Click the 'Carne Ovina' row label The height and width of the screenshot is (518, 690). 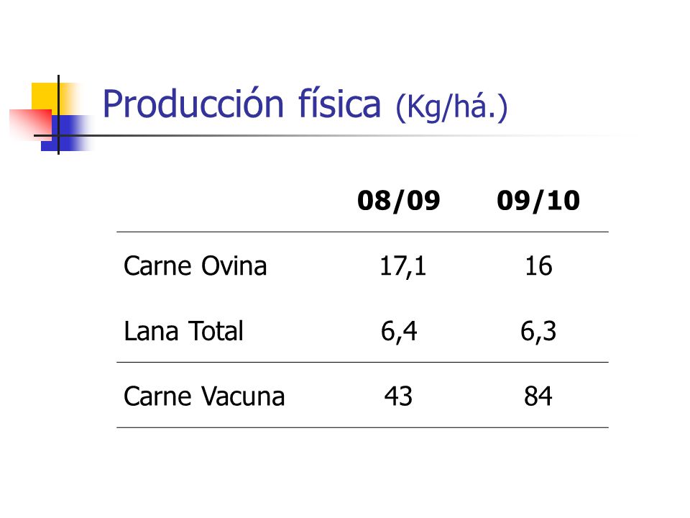click(195, 266)
